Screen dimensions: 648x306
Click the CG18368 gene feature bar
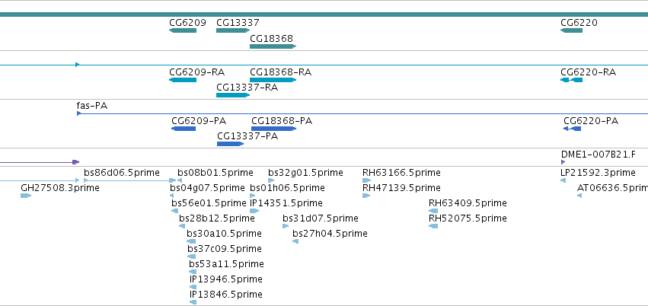pyautogui.click(x=273, y=46)
